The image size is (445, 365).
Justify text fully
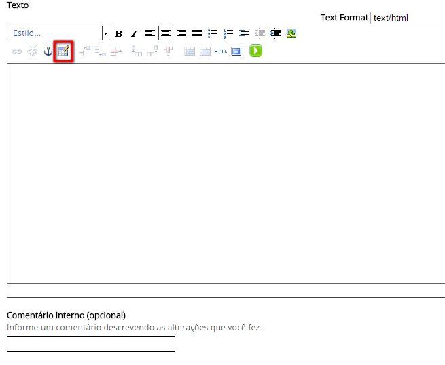197,34
